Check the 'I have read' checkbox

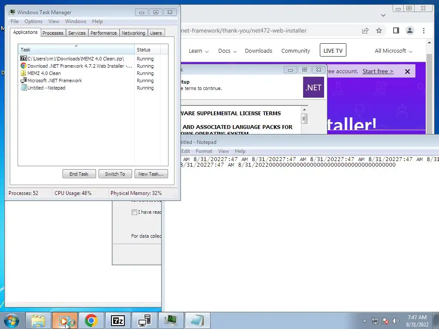134,212
